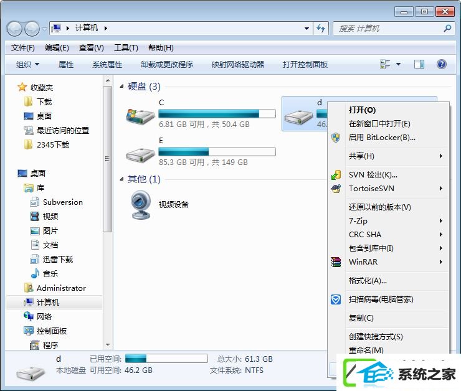This screenshot has height=391, width=461.
Task: Select the C drive icon
Action: (x=140, y=116)
